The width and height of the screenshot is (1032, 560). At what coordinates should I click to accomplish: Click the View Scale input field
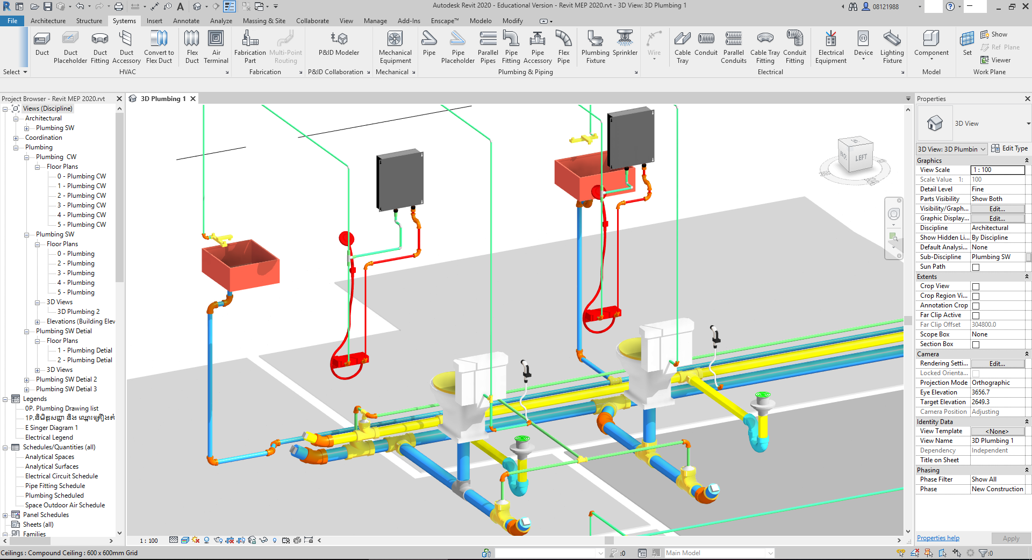[x=997, y=170]
